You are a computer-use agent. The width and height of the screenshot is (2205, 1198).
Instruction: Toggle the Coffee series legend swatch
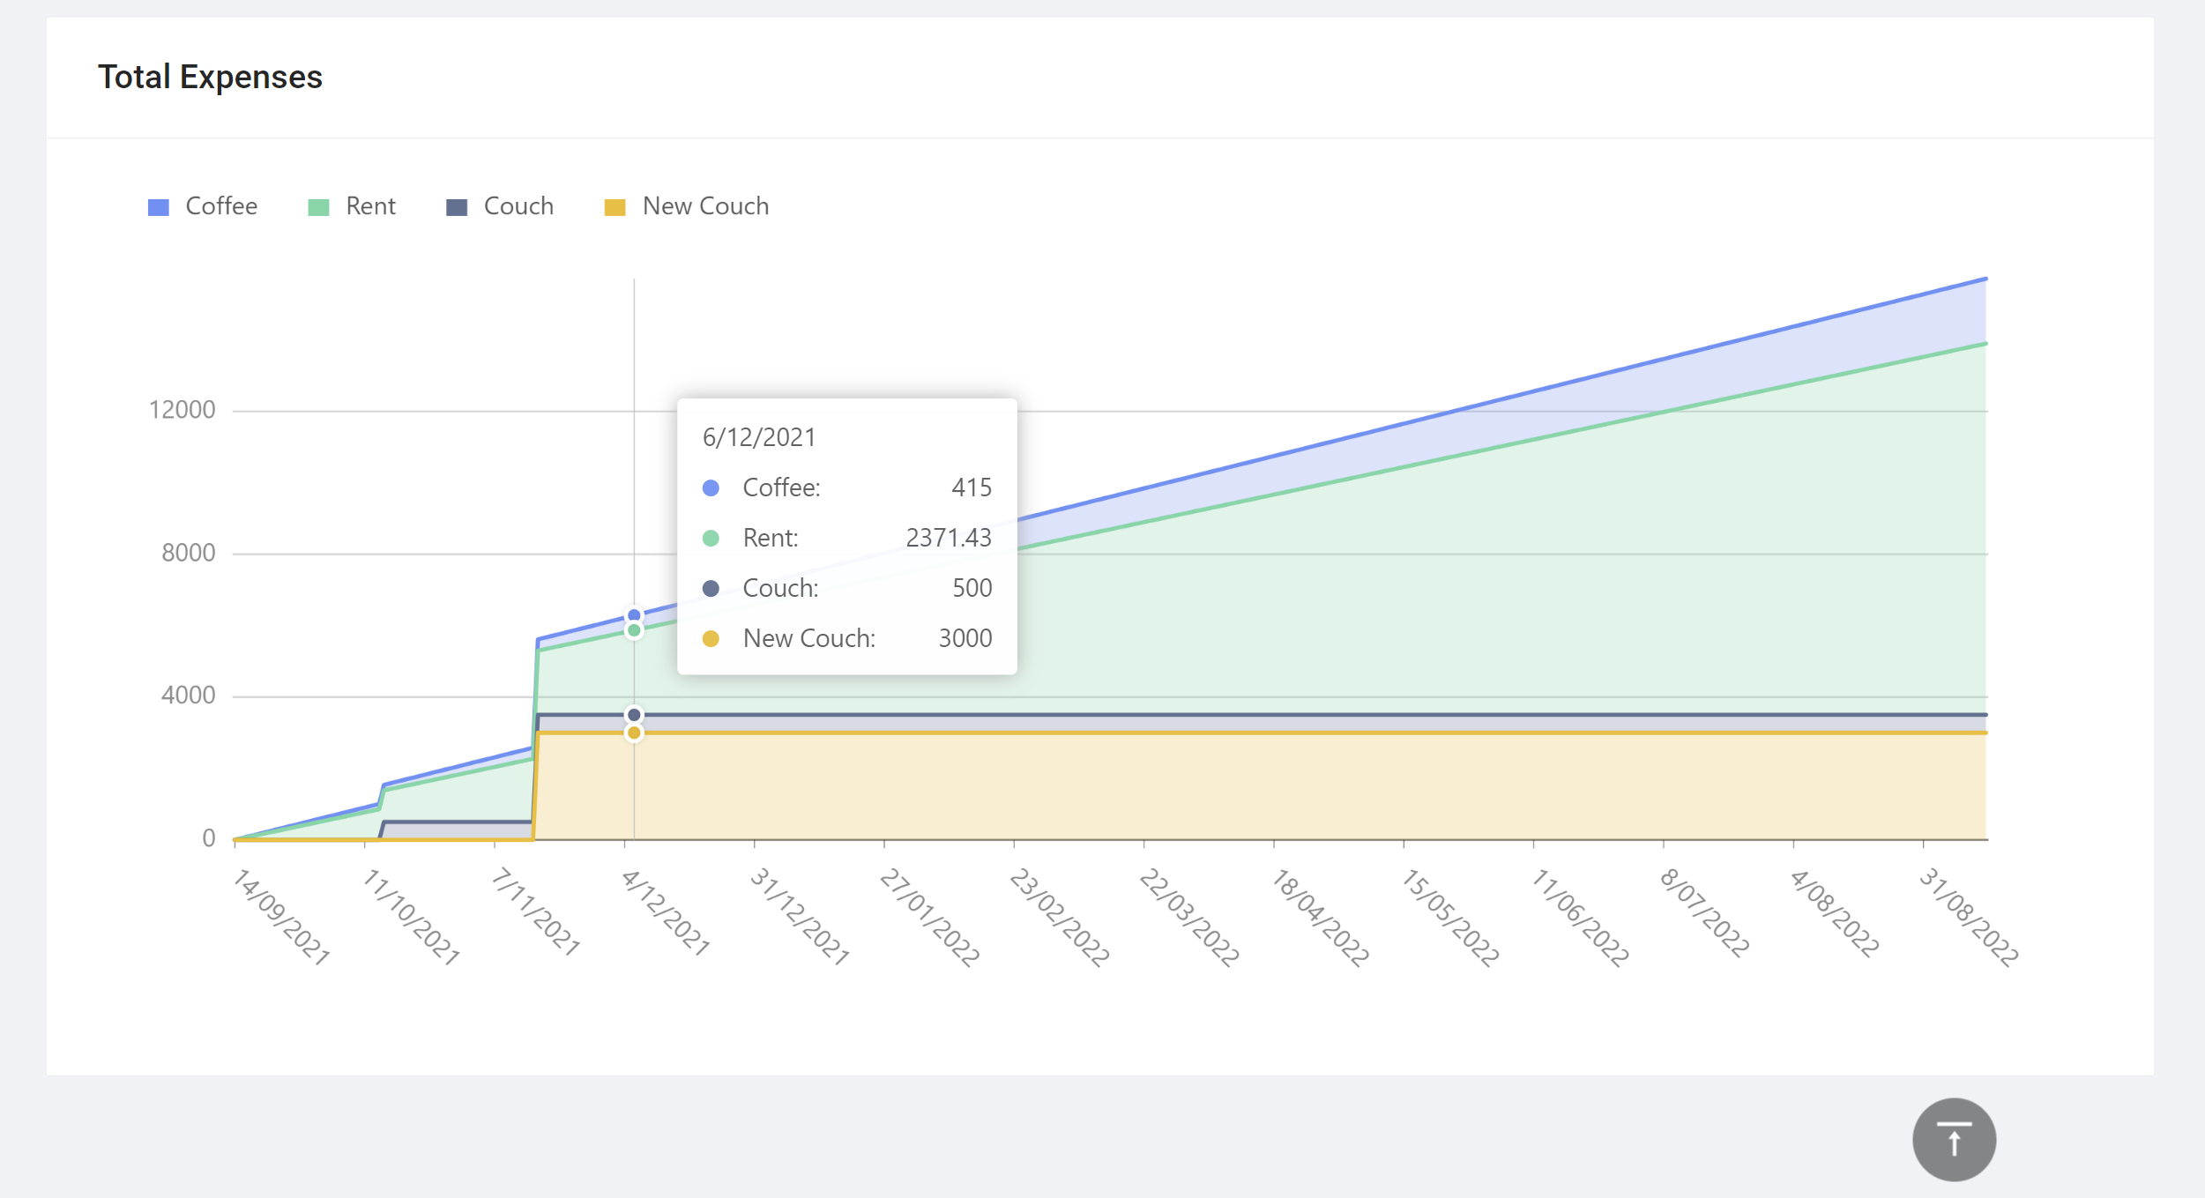pos(159,207)
